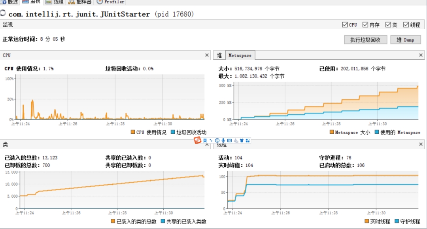Close the CPU chart panel

(207, 55)
